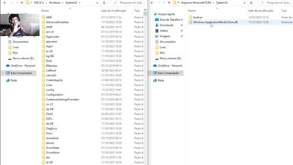
Task: Click the webcam overlay thumbnail
Action: 20,25
